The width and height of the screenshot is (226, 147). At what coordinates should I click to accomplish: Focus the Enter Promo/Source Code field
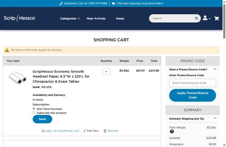pyautogui.click(x=192, y=83)
